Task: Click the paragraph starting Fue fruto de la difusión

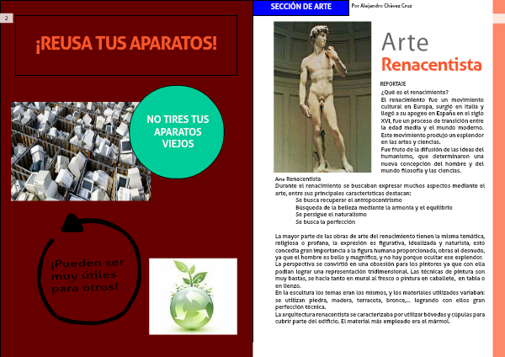Action: tap(433, 160)
